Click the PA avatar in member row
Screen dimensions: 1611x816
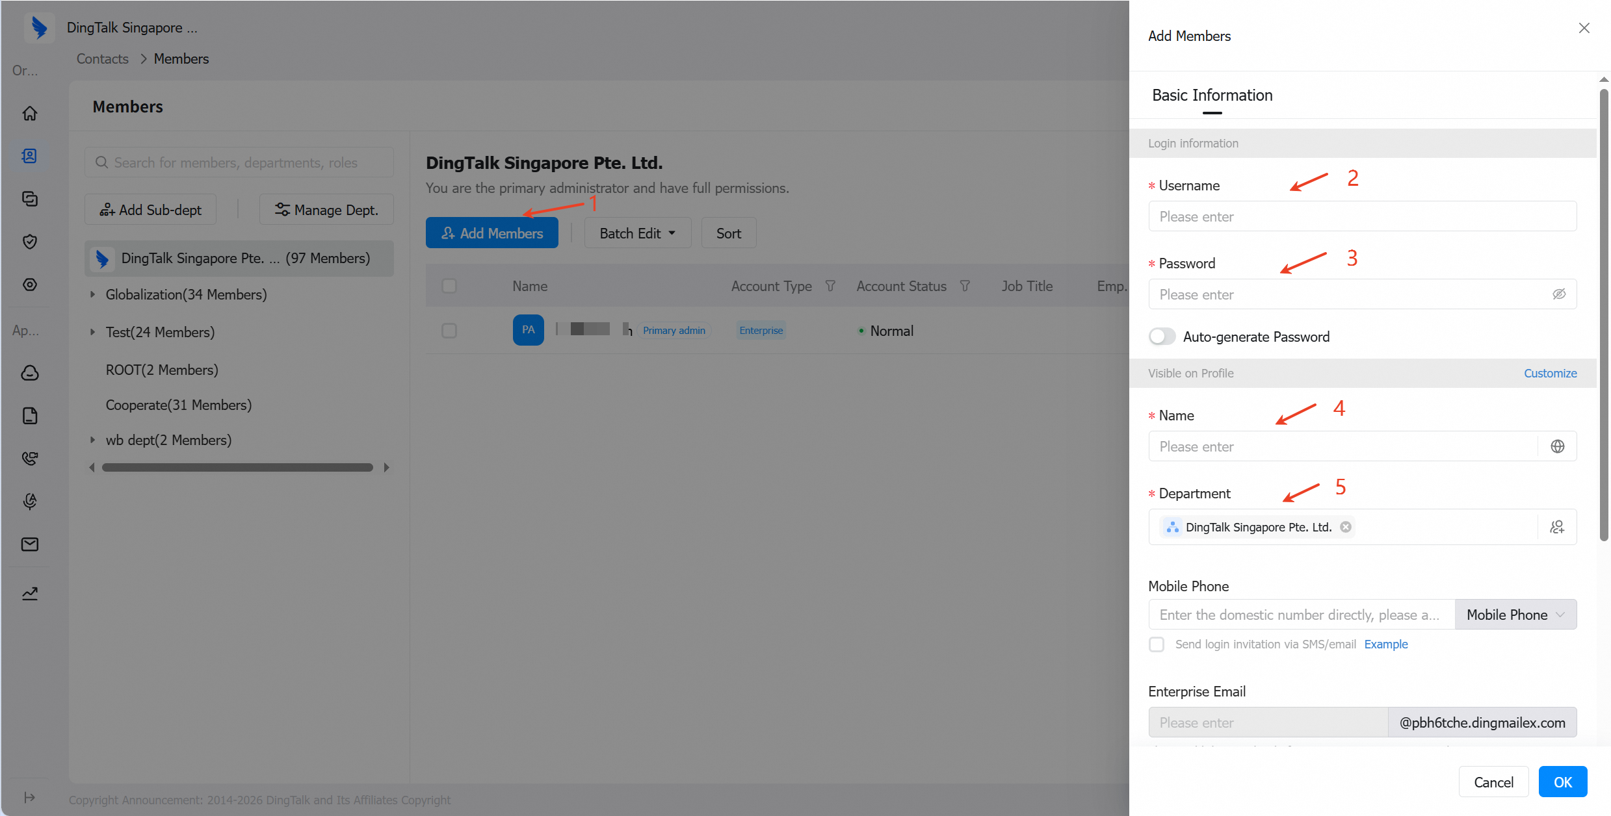click(x=529, y=330)
